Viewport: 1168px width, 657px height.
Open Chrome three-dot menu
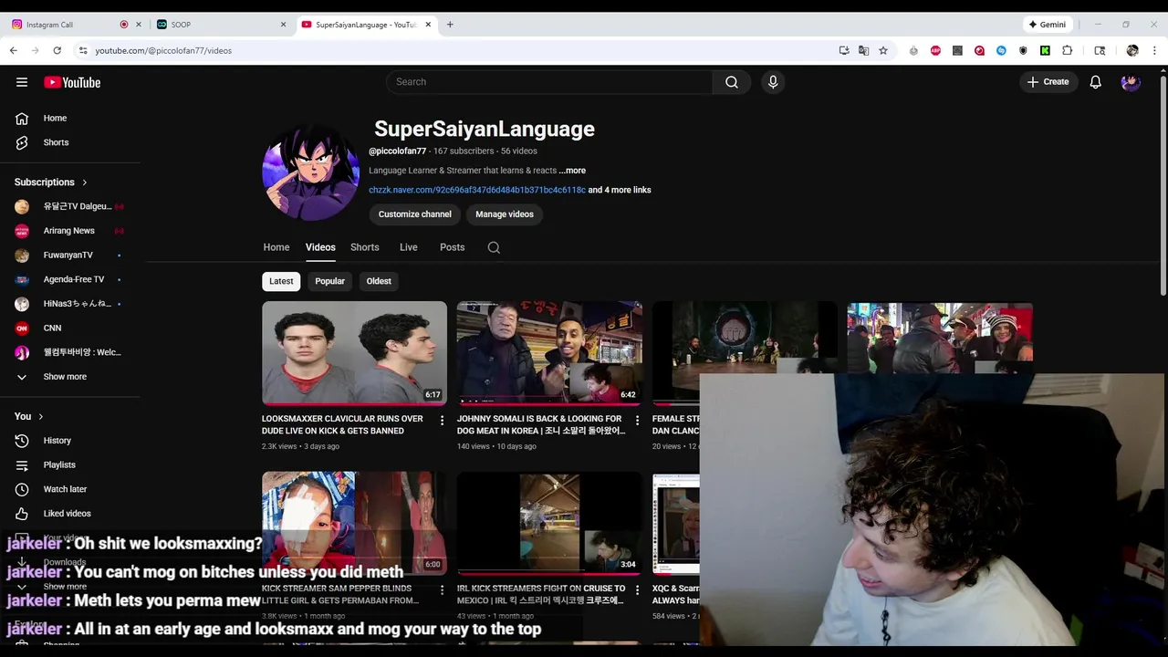tap(1154, 50)
